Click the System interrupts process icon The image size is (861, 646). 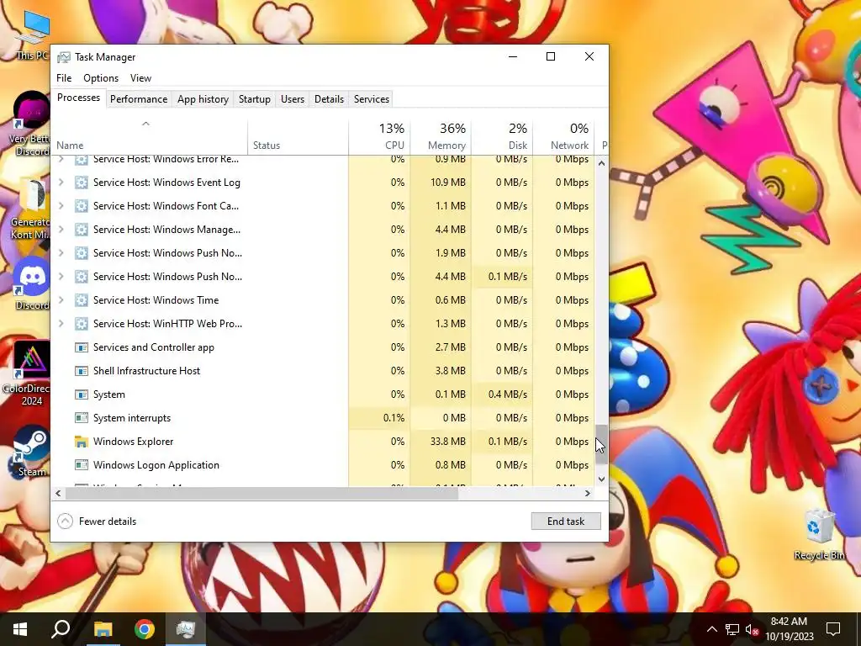[82, 418]
